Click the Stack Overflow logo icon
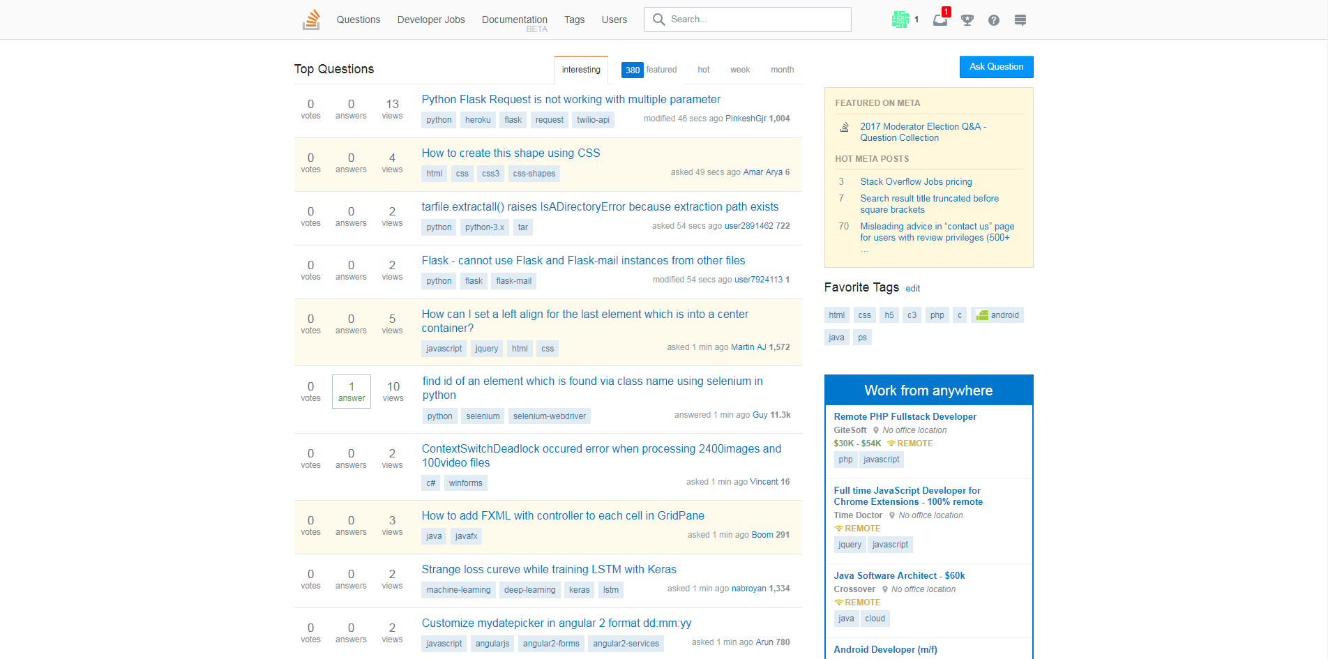Image resolution: width=1328 pixels, height=659 pixels. click(311, 20)
